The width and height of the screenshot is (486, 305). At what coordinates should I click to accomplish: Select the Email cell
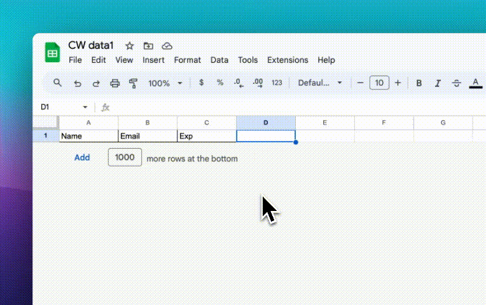point(148,136)
